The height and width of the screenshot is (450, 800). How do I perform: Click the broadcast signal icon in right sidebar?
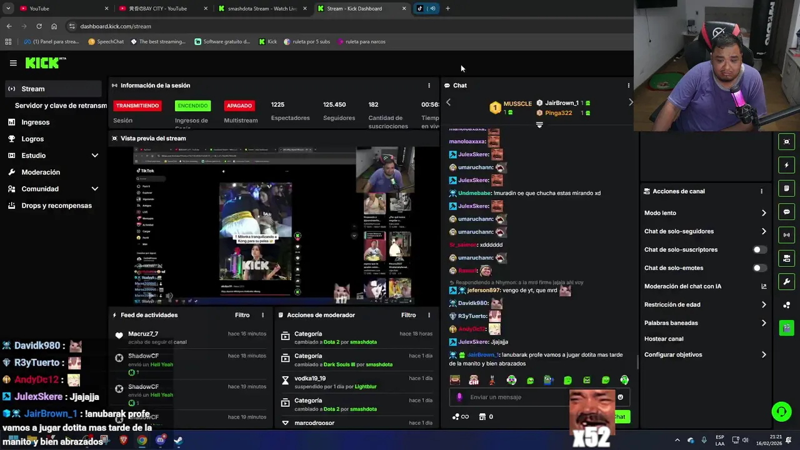coord(787,235)
